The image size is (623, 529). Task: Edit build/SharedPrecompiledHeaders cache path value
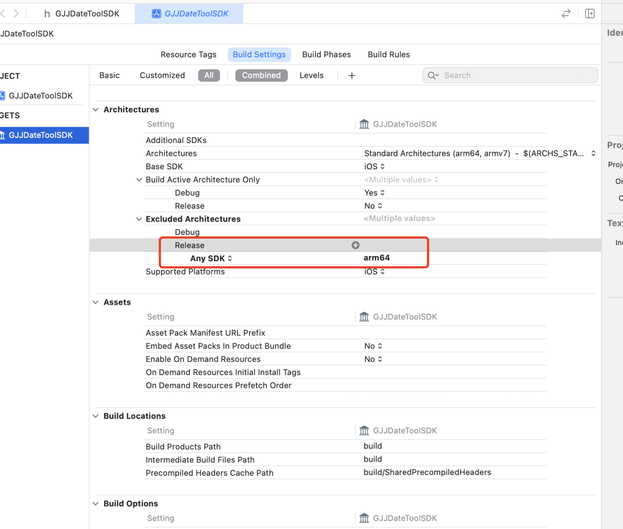click(x=427, y=472)
